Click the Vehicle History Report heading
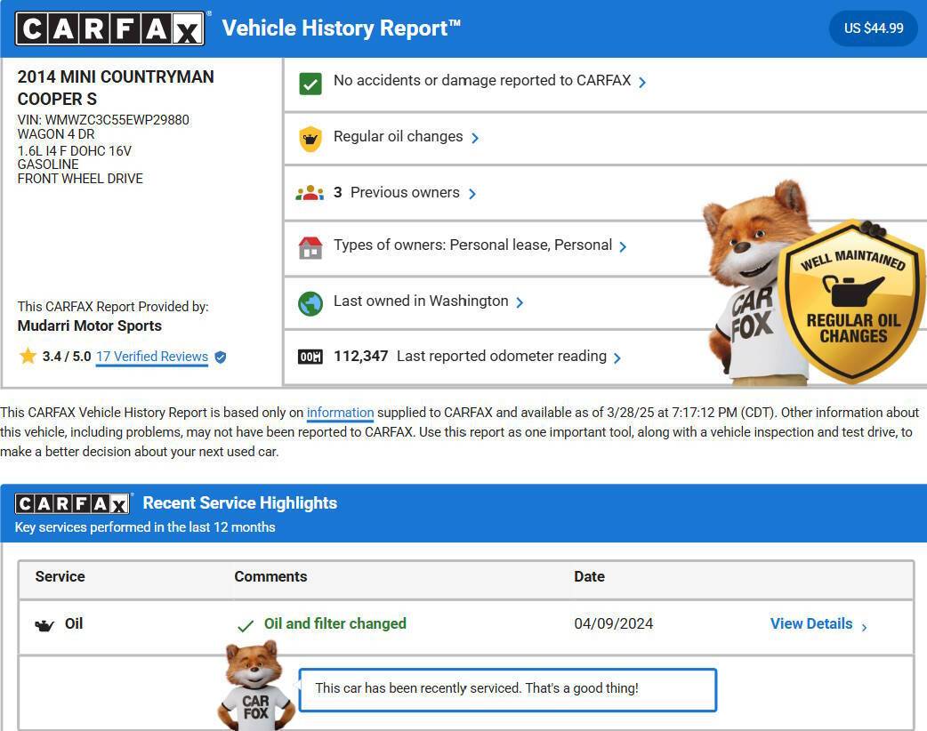 pos(341,28)
